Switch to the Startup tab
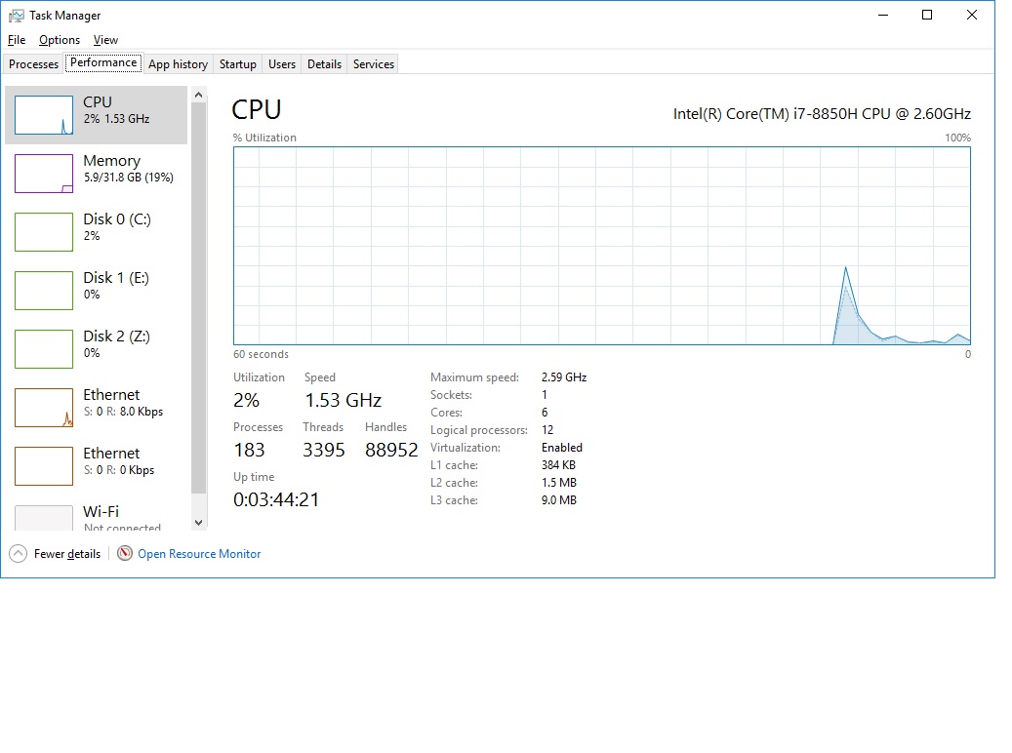 pyautogui.click(x=237, y=63)
